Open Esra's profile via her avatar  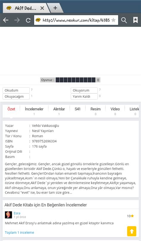coord(8,215)
